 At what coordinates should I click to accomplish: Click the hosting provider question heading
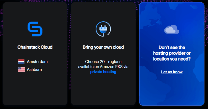172,53
